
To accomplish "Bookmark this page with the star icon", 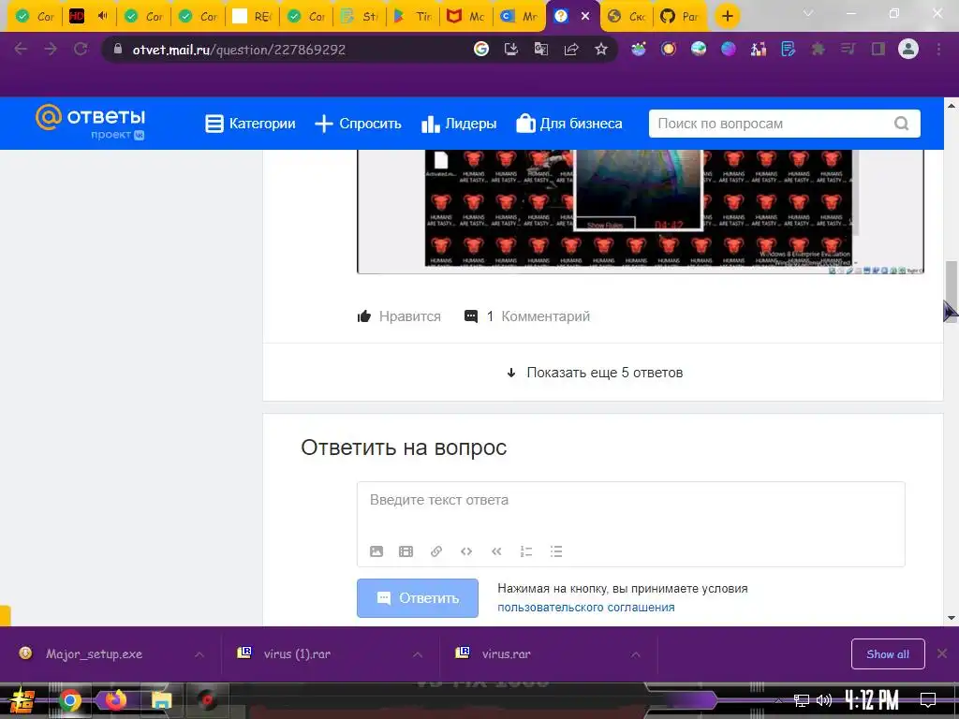I will tap(601, 49).
